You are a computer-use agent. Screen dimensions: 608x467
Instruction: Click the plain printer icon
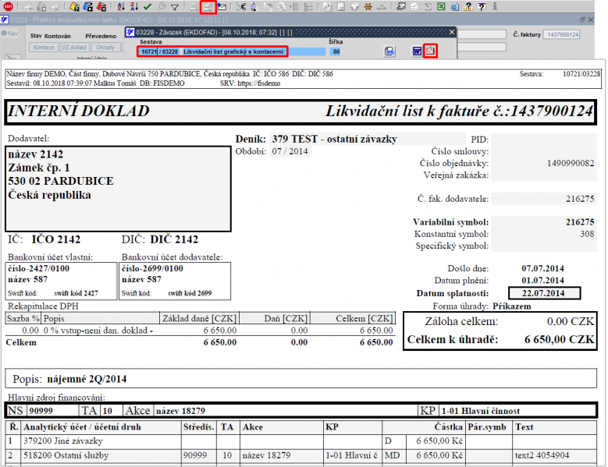(194, 7)
